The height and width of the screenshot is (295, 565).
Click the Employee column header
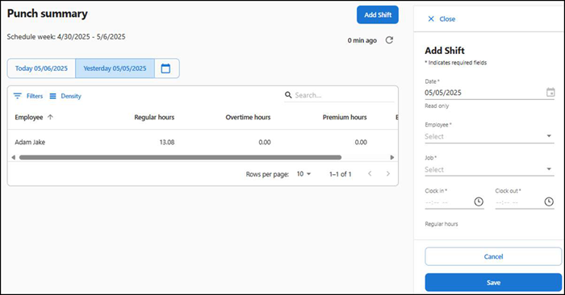[x=29, y=118]
